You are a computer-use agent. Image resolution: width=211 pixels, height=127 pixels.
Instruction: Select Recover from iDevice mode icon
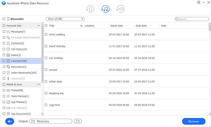pyautogui.click(x=90, y=9)
